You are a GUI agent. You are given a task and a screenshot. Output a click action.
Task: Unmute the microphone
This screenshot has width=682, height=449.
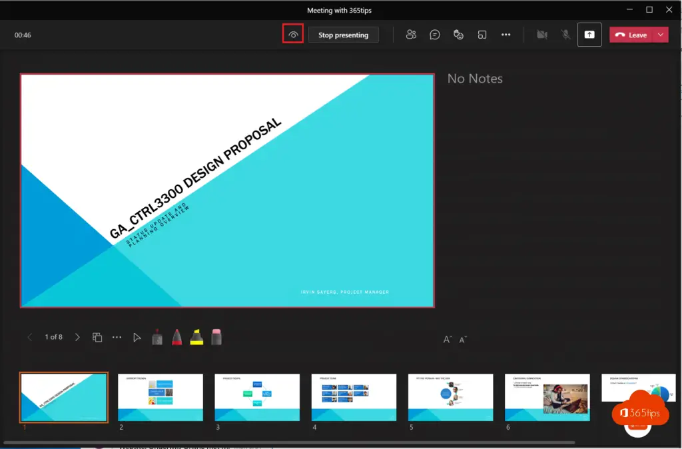tap(565, 35)
